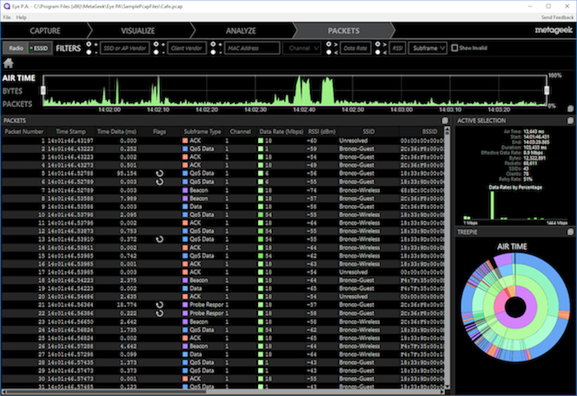Select the exclude (-) radio for MAC Address filter
Screen dimensions: 577x396
213,52
